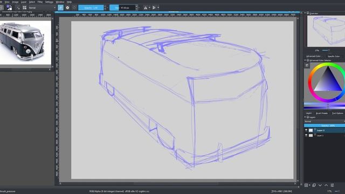Click the Overview canvas thumbnail
Screen dimensions: 345x194
click(x=326, y=31)
